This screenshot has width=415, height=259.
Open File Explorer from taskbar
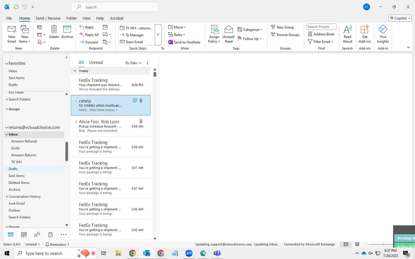118,253
